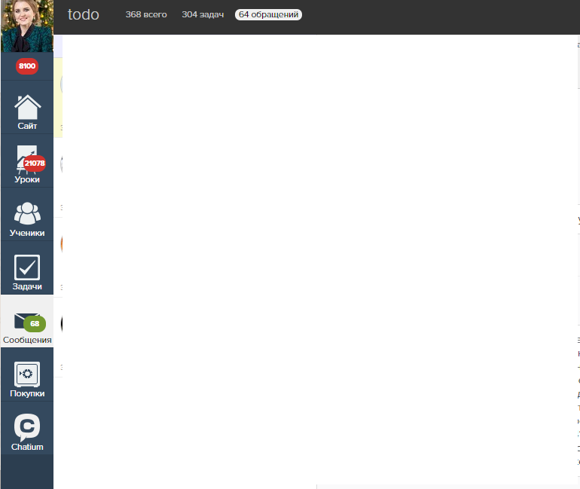Click the red 8100 notifications badge
Viewport: 580px width, 489px height.
click(x=27, y=66)
